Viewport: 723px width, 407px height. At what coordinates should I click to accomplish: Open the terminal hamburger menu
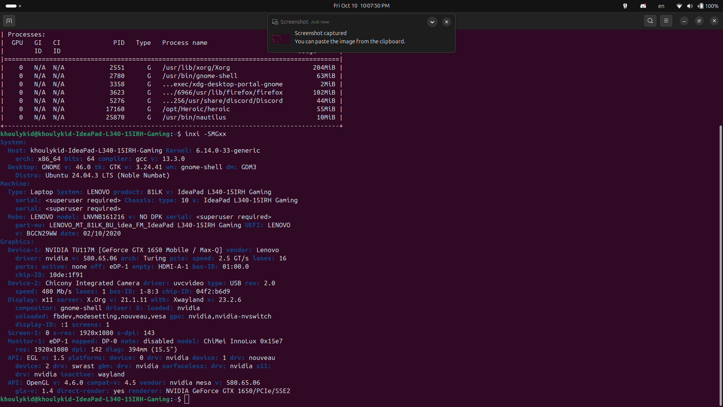[x=666, y=21]
